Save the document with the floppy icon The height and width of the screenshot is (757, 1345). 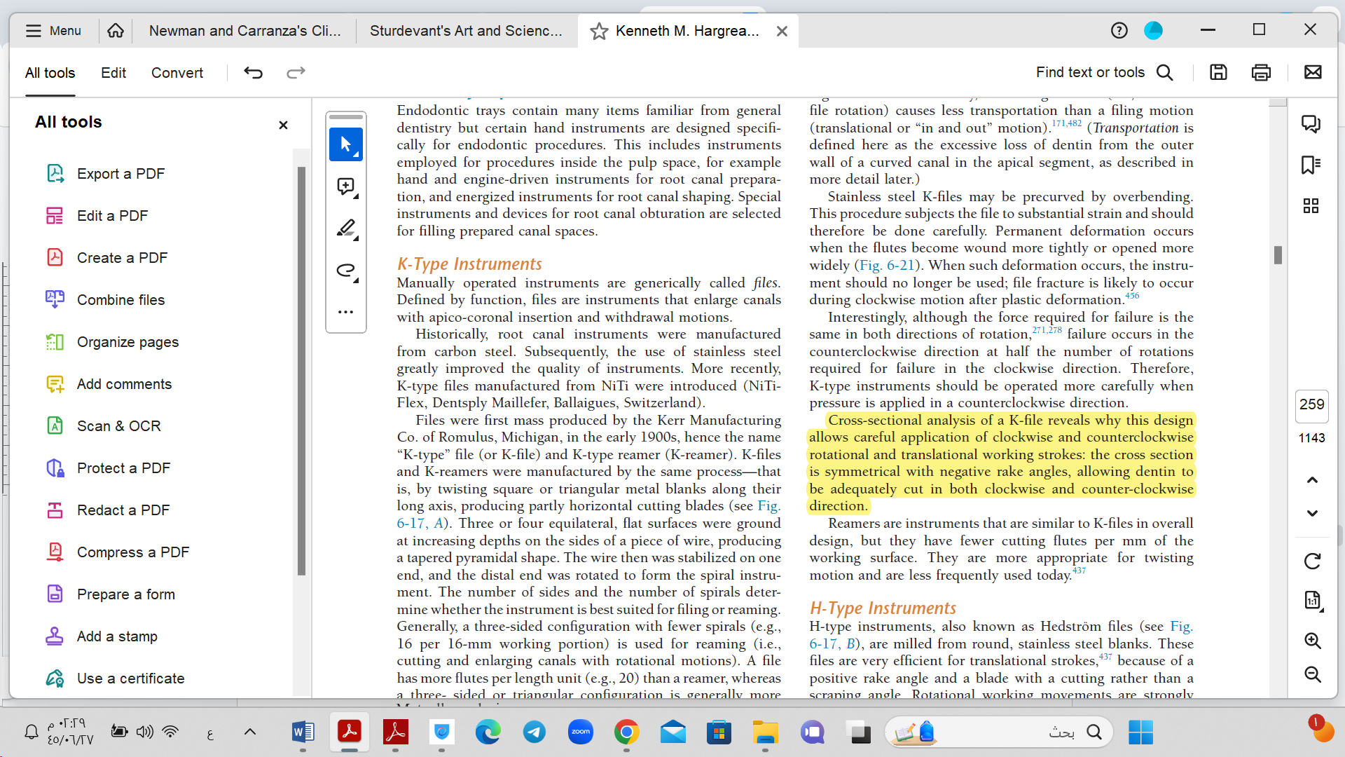(1218, 72)
